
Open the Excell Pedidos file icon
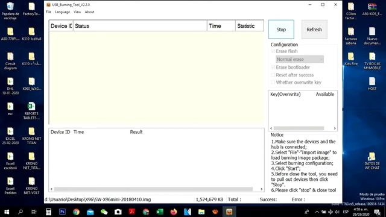click(10, 186)
